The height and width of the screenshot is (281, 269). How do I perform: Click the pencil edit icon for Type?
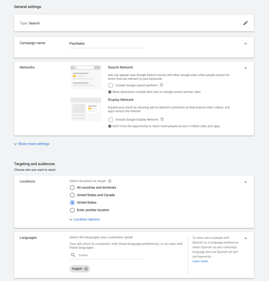(245, 23)
